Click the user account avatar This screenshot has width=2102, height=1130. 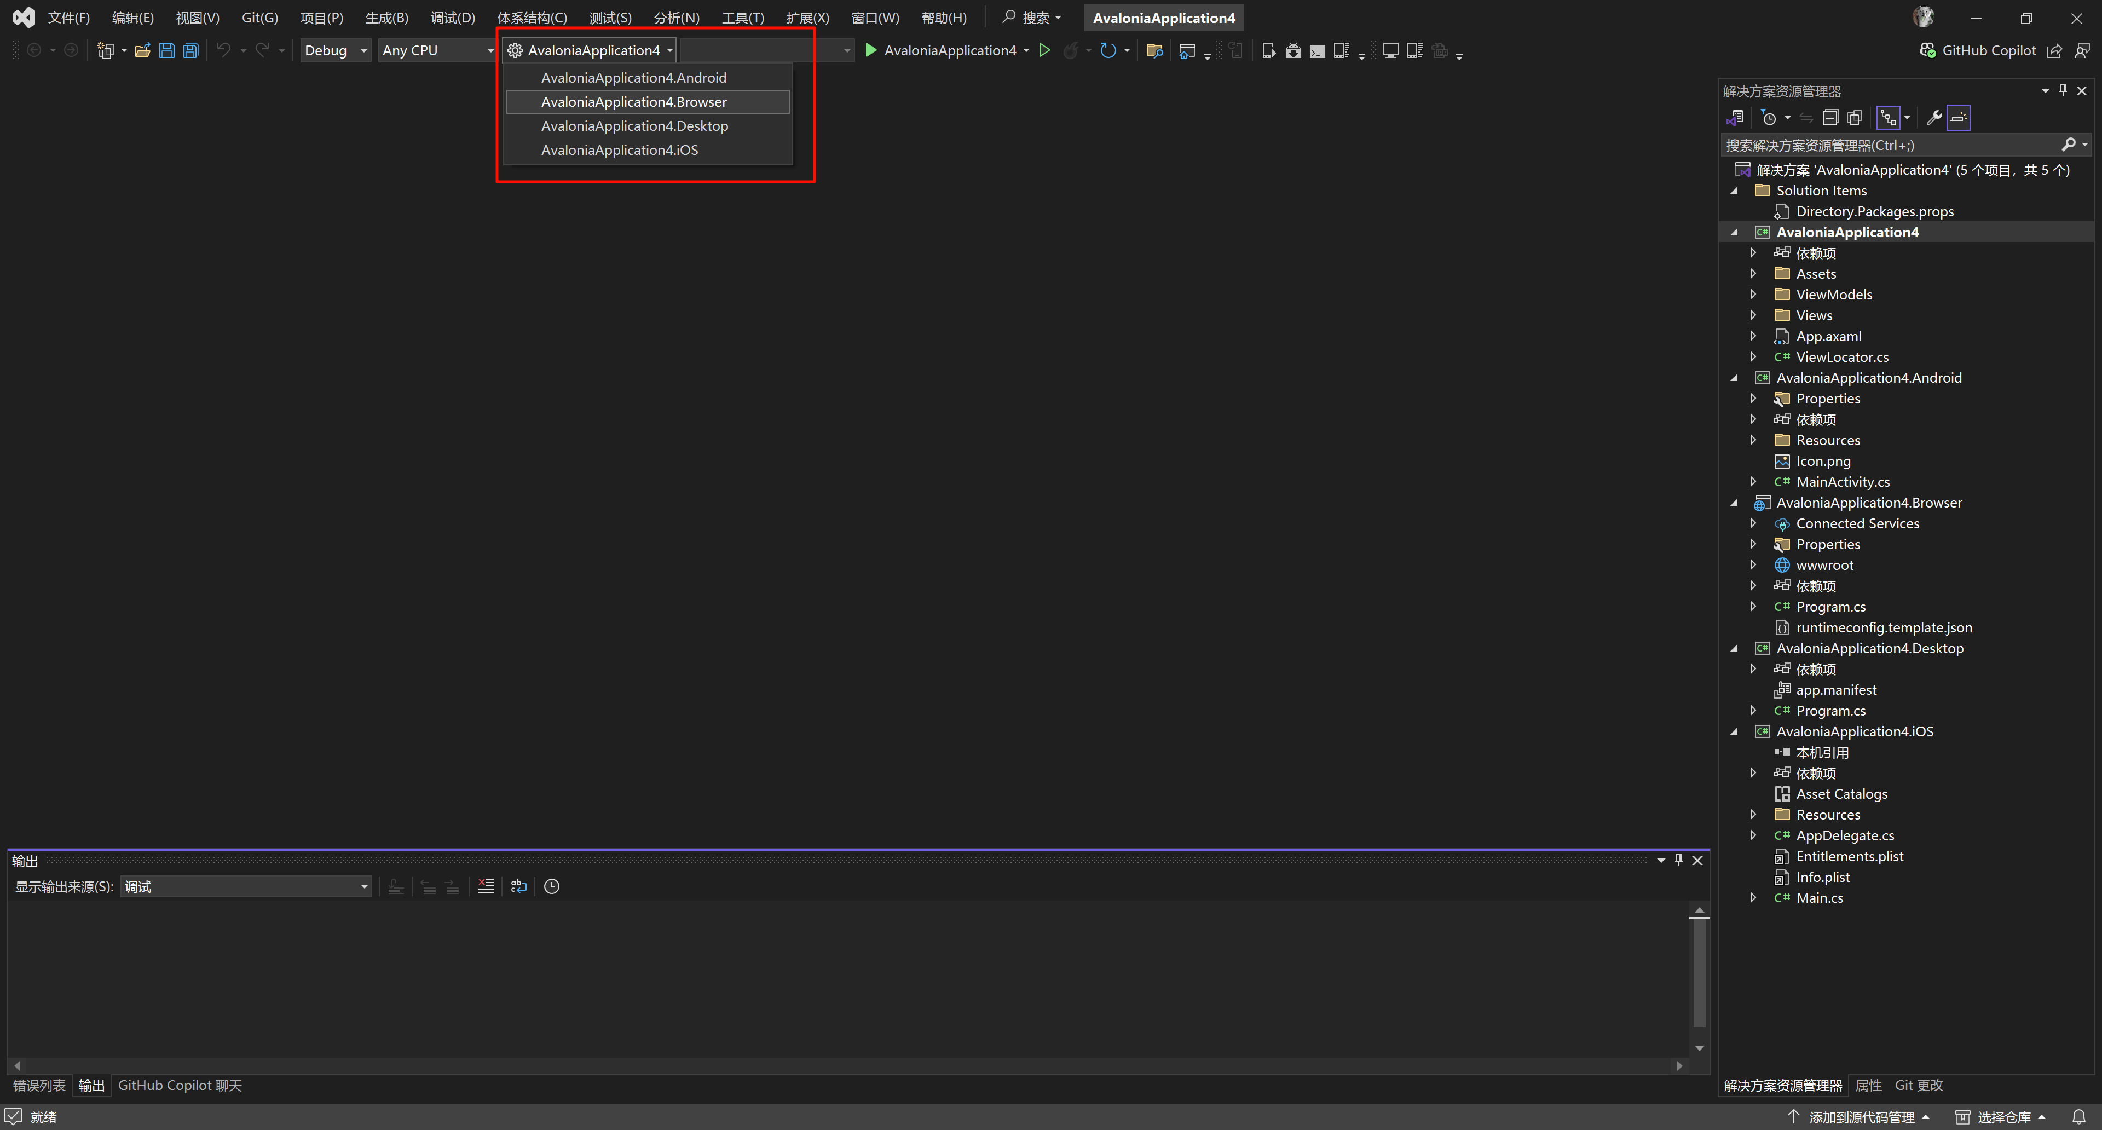1924,17
